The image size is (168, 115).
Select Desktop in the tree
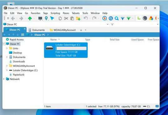coord(17,53)
